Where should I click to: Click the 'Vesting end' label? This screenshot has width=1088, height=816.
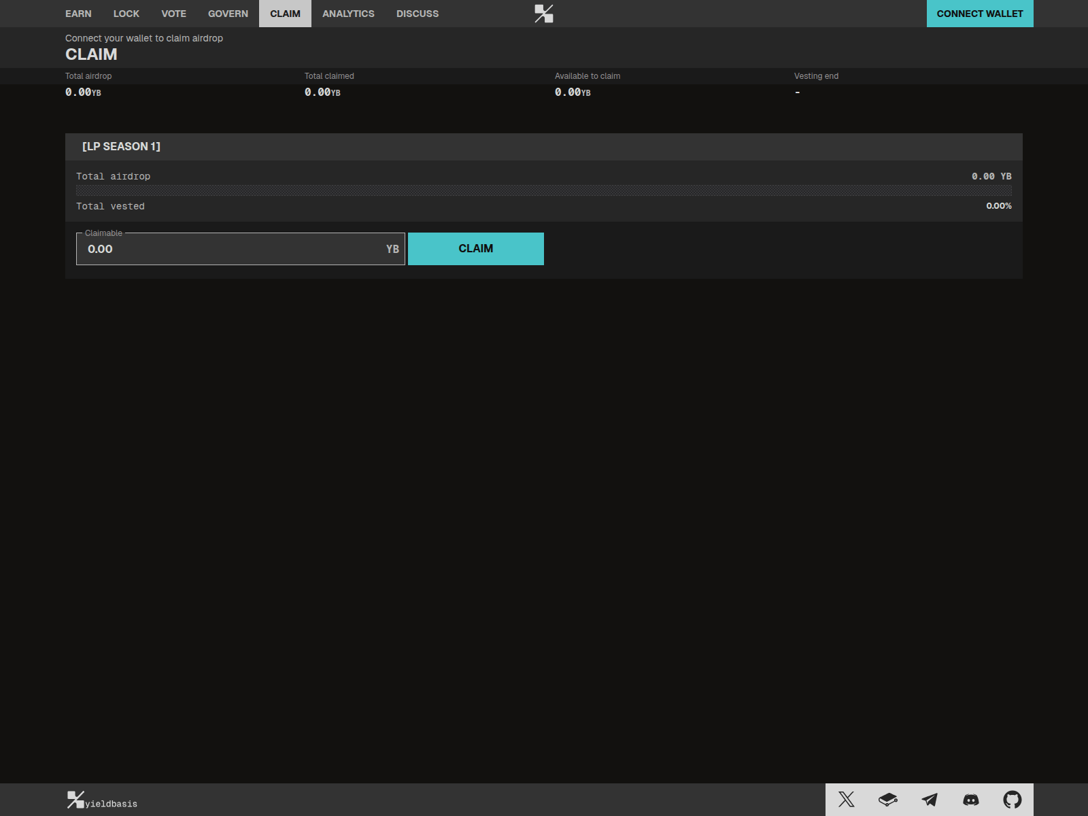point(816,76)
